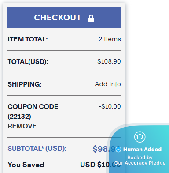Click the You Saved label
This screenshot has width=169, height=173.
26,165
